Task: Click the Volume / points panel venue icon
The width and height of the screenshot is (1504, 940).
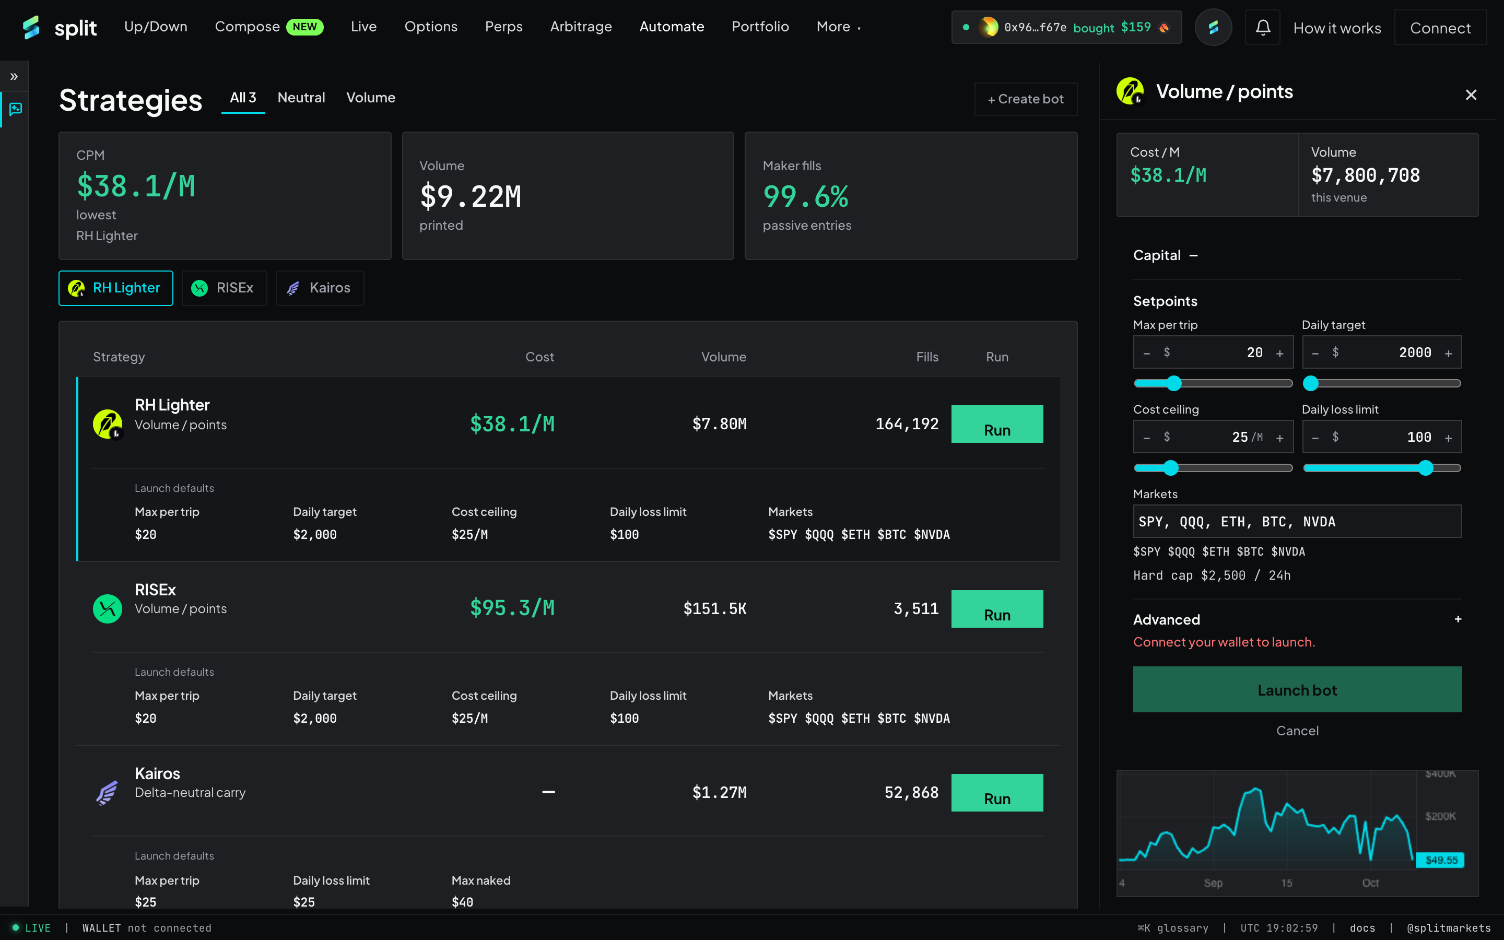Action: (1130, 91)
